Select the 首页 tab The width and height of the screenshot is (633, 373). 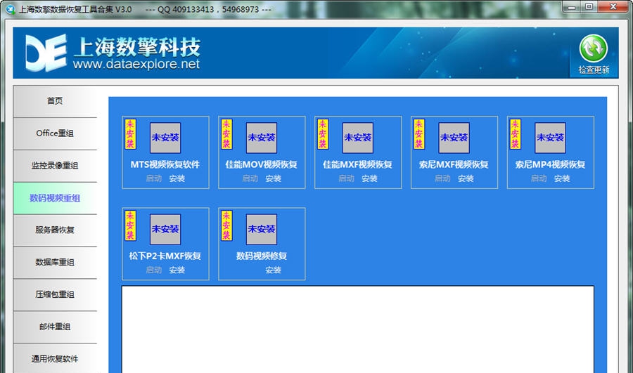(x=55, y=101)
